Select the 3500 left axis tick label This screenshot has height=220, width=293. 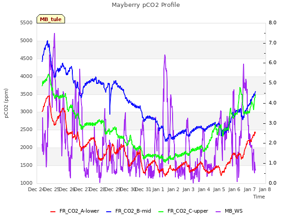(27, 94)
